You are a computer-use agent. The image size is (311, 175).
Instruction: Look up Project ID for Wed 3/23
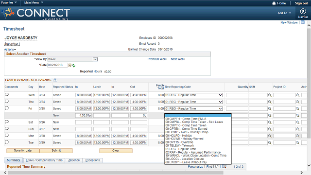(x=297, y=95)
